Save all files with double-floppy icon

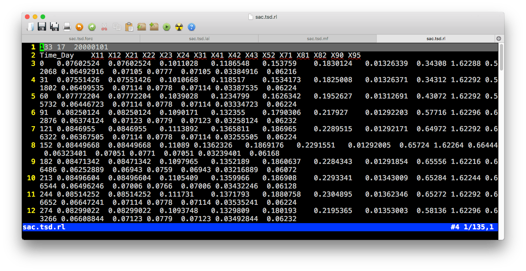pyautogui.click(x=55, y=27)
